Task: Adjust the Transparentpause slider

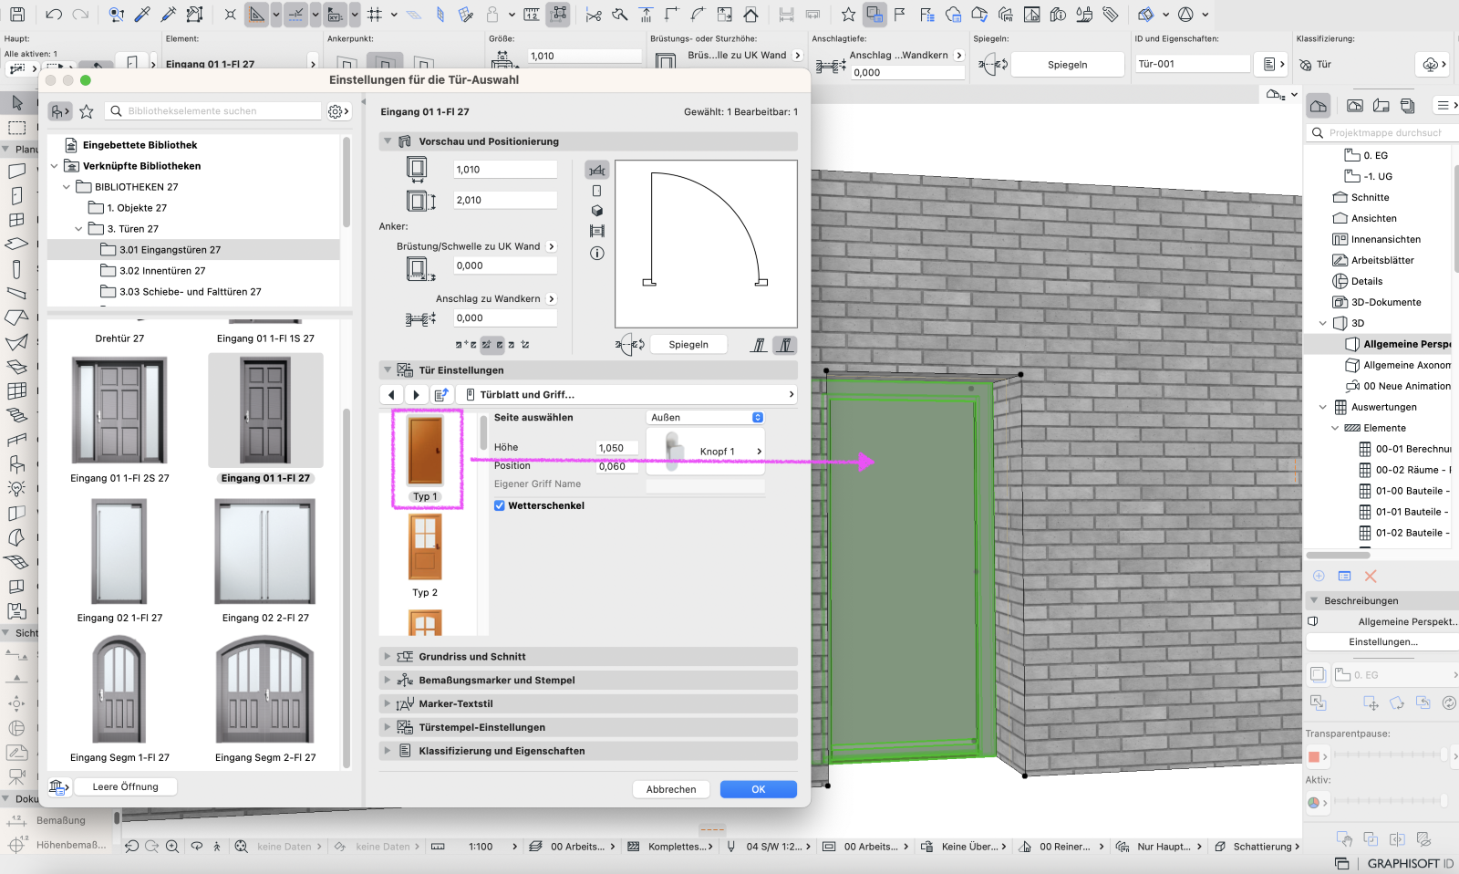Action: click(x=1391, y=755)
